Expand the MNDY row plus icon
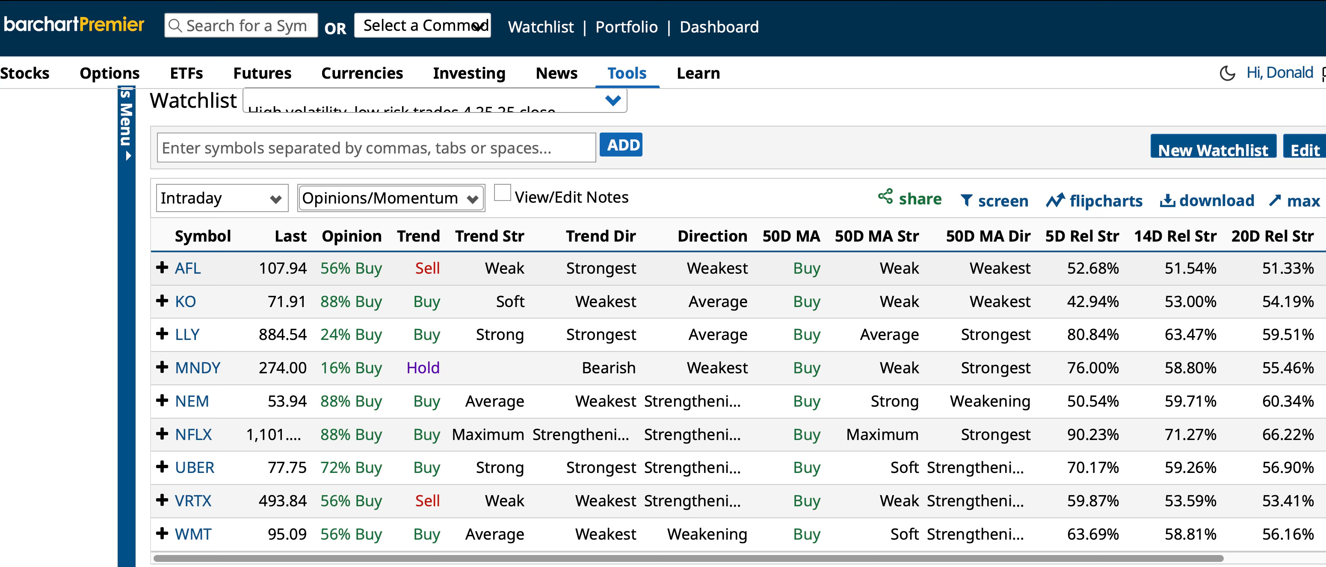Screen dimensions: 1326x567 point(162,367)
